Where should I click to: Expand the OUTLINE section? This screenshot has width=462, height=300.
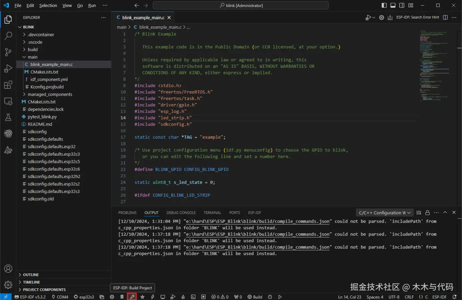click(x=31, y=275)
